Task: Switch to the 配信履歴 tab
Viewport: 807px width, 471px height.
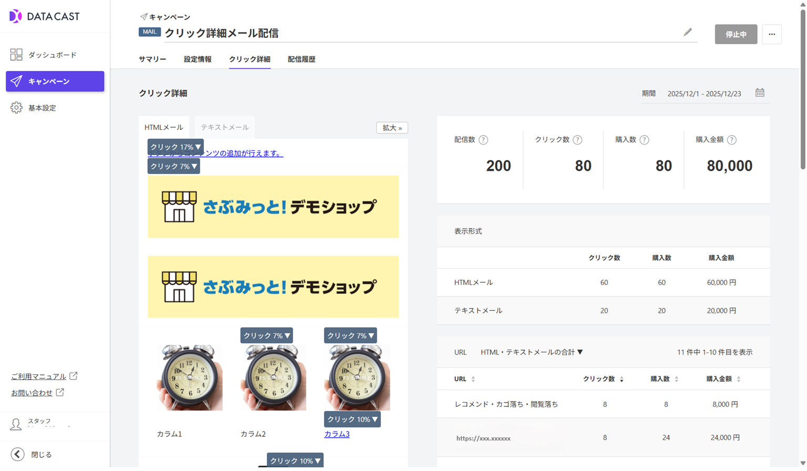Action: 301,59
